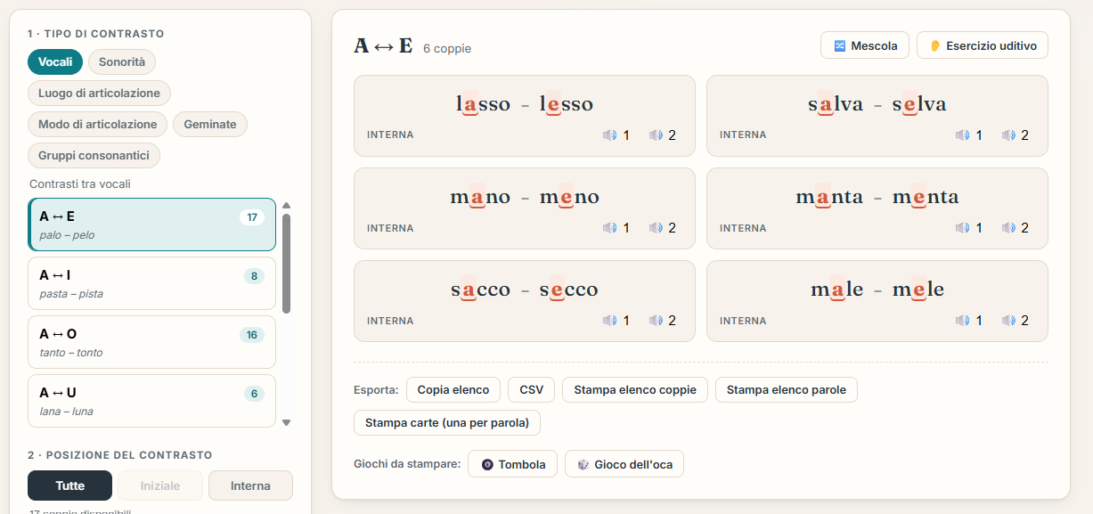Shuffle pairs with Mescola button

click(865, 45)
